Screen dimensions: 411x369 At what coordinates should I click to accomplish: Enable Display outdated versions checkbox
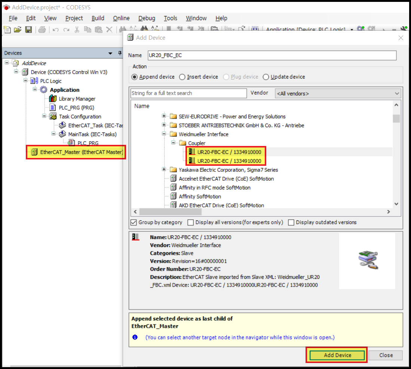coord(291,222)
